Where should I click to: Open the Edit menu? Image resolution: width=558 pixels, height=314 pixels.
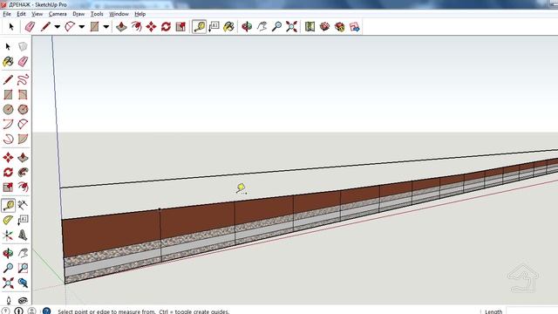(21, 14)
